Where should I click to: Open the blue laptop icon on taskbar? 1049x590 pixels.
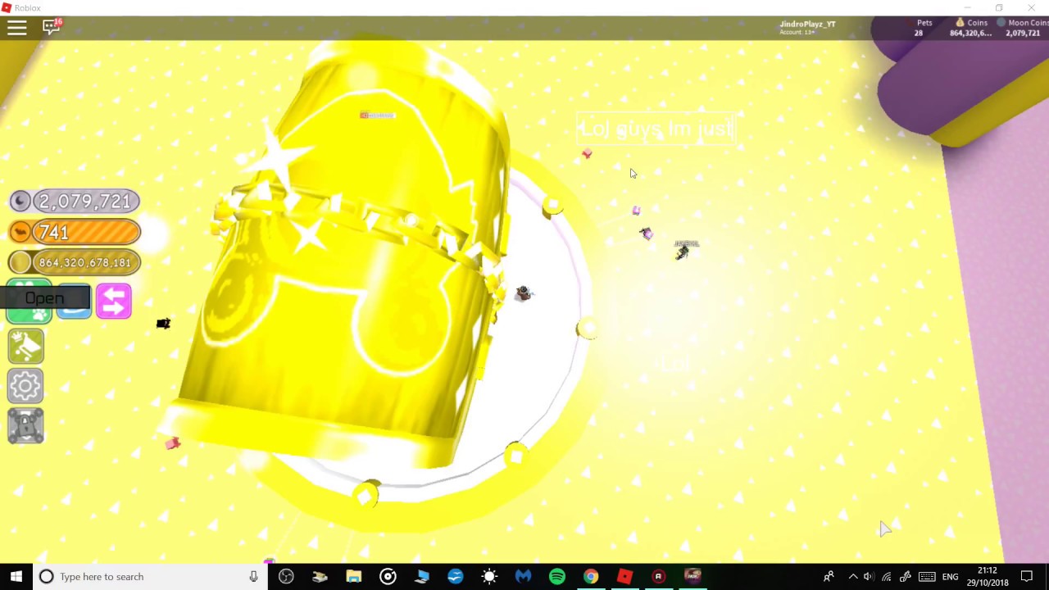tap(421, 576)
